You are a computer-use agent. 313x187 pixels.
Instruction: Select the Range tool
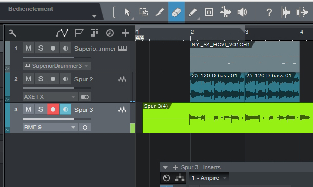click(x=144, y=12)
